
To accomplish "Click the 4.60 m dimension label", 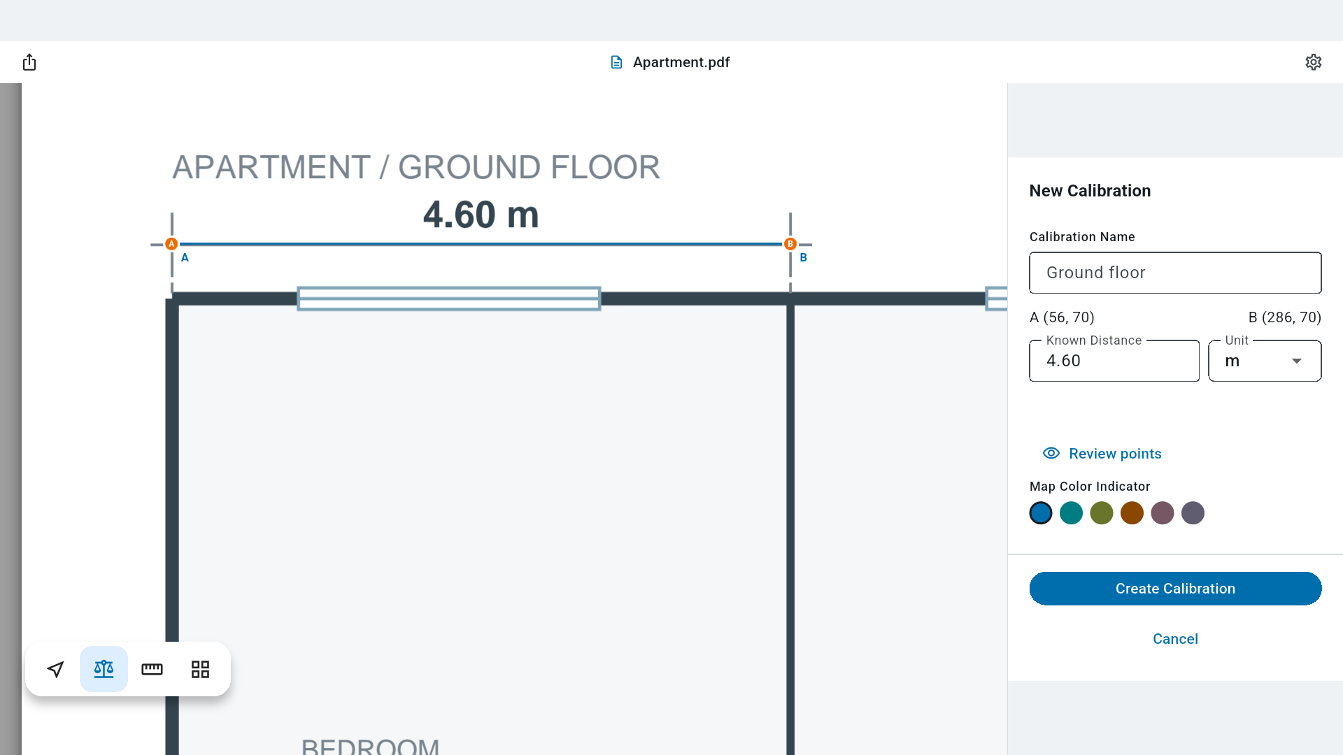I will (x=481, y=215).
